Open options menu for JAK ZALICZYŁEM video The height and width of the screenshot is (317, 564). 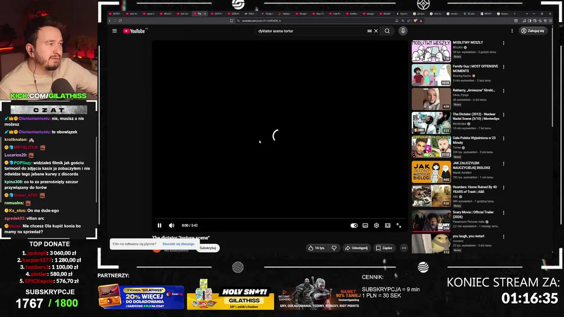point(504,164)
